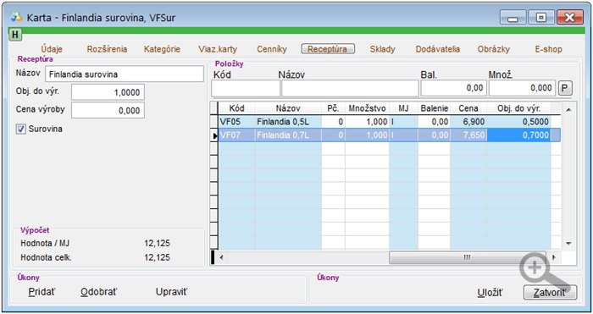The height and width of the screenshot is (314, 593).
Task: Click the Pridať action
Action: [42, 292]
